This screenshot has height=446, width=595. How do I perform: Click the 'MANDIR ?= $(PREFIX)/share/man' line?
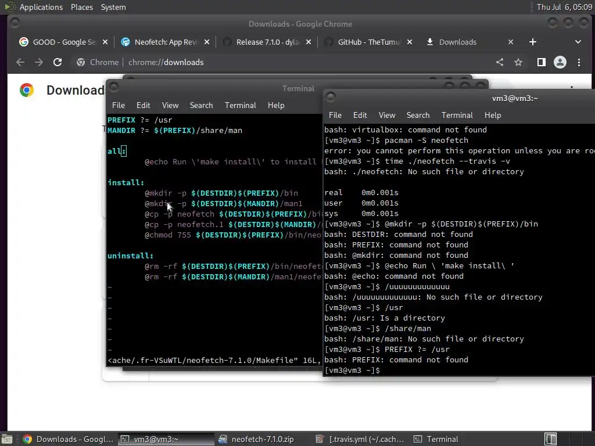(x=174, y=131)
